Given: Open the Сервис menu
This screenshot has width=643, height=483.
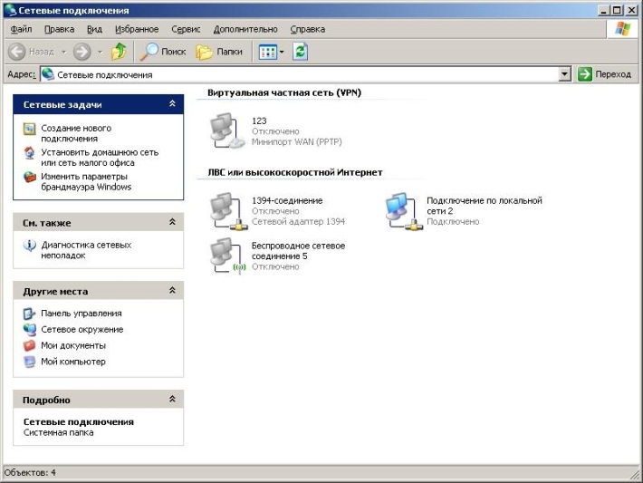Looking at the screenshot, I should point(186,29).
